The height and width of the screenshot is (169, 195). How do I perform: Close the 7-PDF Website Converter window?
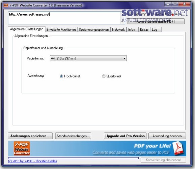[185, 4]
